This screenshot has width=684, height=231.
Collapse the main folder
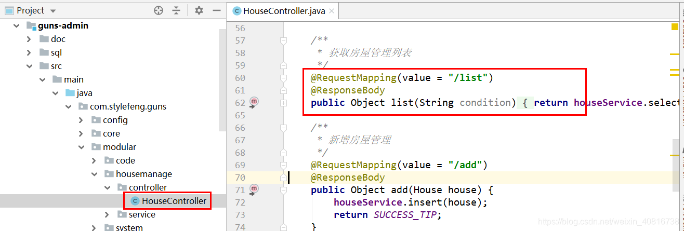point(43,79)
